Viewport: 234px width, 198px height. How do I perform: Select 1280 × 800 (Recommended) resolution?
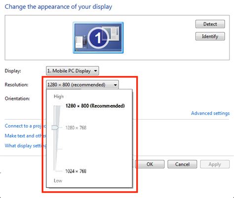[x=95, y=106]
